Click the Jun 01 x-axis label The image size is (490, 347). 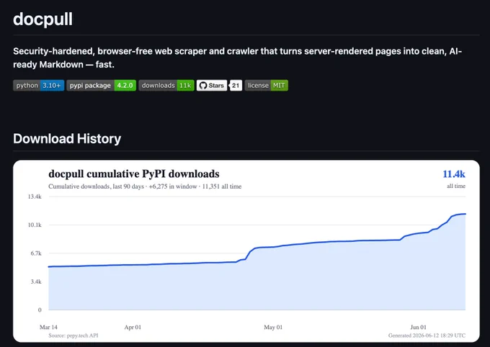tap(419, 327)
